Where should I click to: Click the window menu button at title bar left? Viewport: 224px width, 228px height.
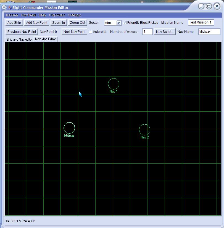[4, 7]
